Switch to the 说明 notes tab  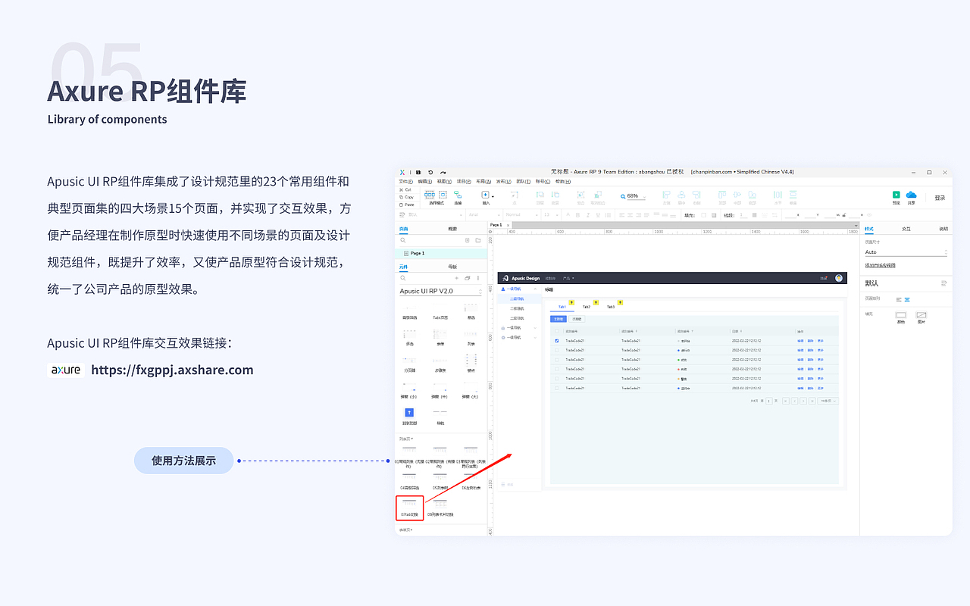click(943, 229)
